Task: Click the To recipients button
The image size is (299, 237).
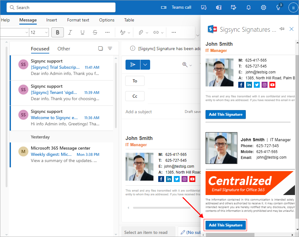Action: pyautogui.click(x=135, y=81)
